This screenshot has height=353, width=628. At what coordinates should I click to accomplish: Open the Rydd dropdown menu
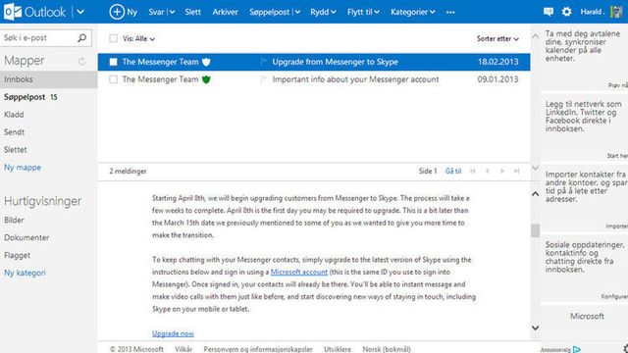click(x=323, y=12)
